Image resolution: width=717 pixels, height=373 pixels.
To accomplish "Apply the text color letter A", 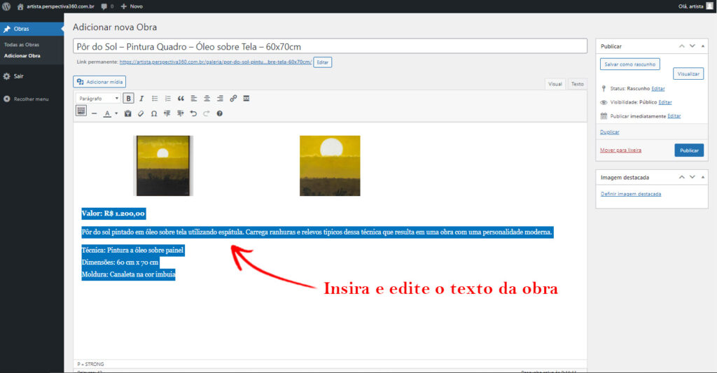I will pyautogui.click(x=107, y=113).
